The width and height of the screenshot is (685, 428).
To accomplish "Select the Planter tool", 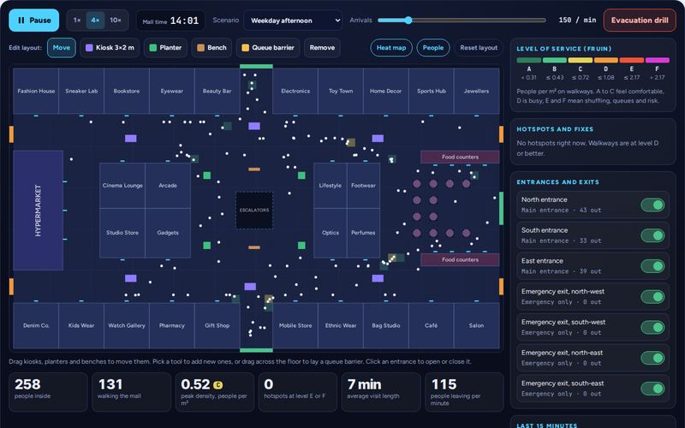I will pyautogui.click(x=165, y=48).
